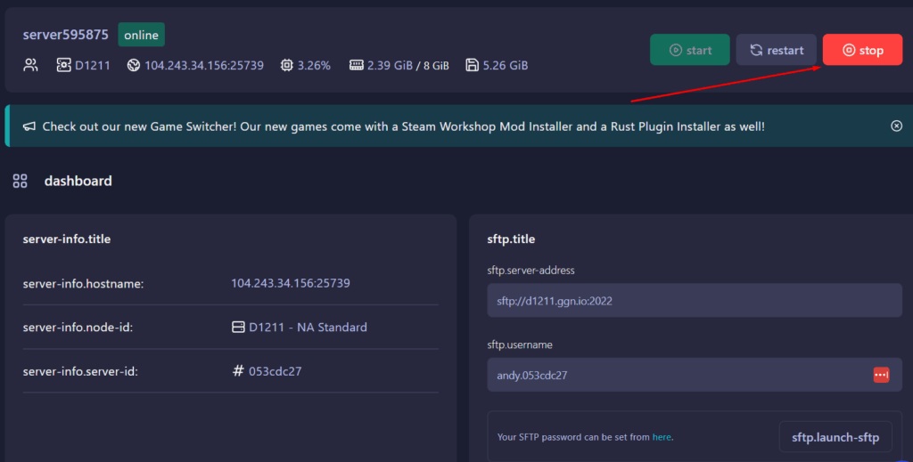Viewport: 913px width, 462px height.
Task: Click the megaphone announcement icon
Action: tap(29, 126)
